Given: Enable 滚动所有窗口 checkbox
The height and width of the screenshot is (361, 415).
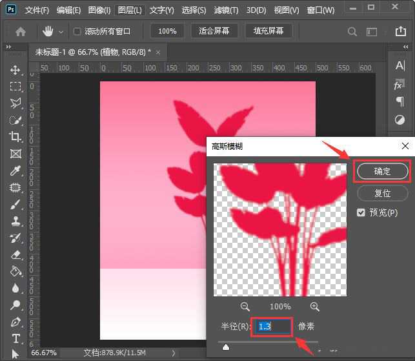Looking at the screenshot, I should (x=77, y=32).
